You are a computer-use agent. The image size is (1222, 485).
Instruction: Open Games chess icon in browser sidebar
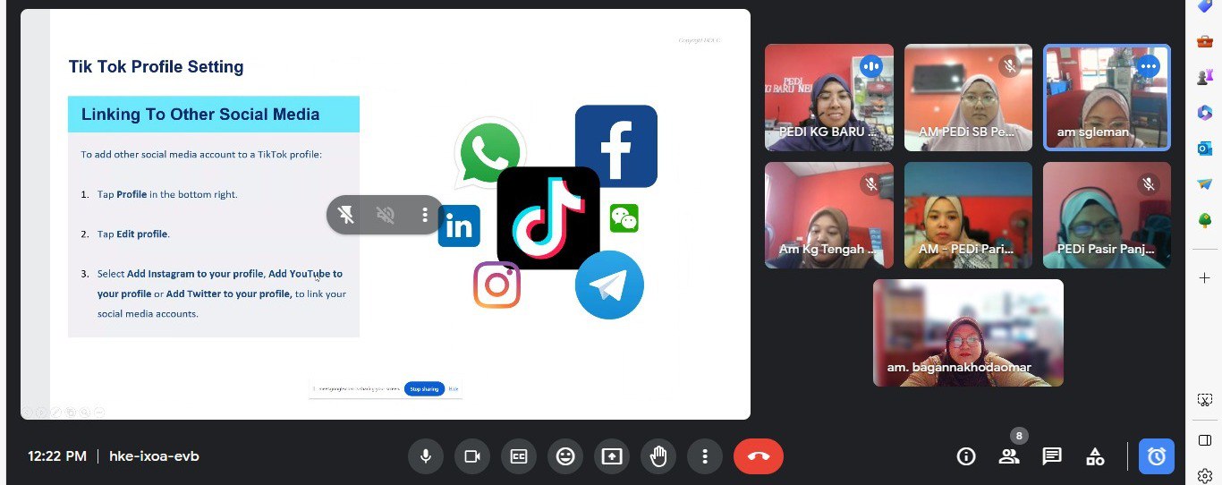[1204, 77]
